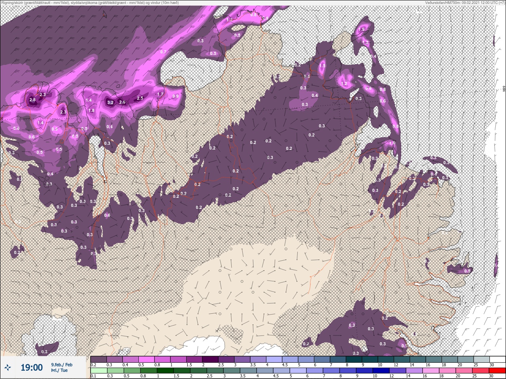Image resolution: width=506 pixels, height=379 pixels.
Task: Click the 2.6 precipitation value on the map
Action: [122, 102]
